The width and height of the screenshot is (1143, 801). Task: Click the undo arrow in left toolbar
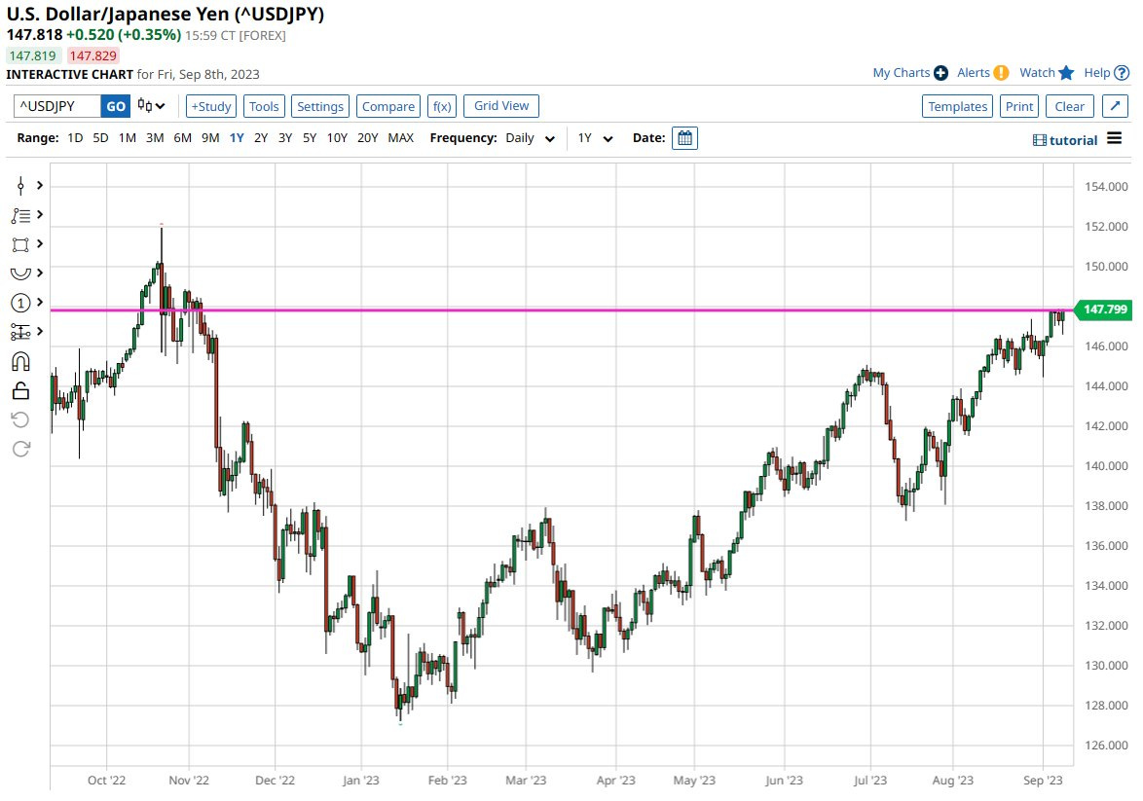pos(20,419)
